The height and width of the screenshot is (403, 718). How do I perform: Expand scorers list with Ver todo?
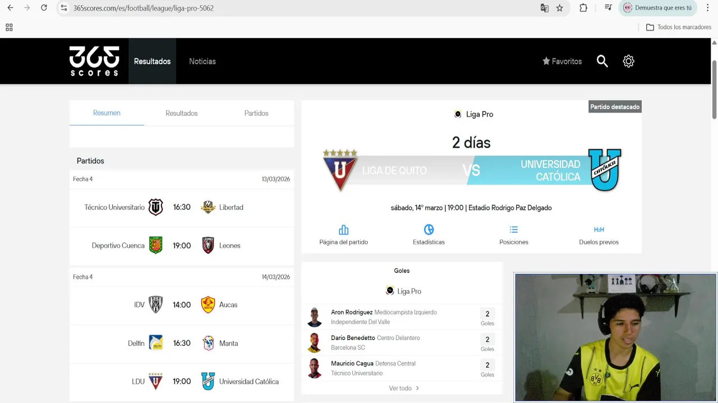pos(404,388)
